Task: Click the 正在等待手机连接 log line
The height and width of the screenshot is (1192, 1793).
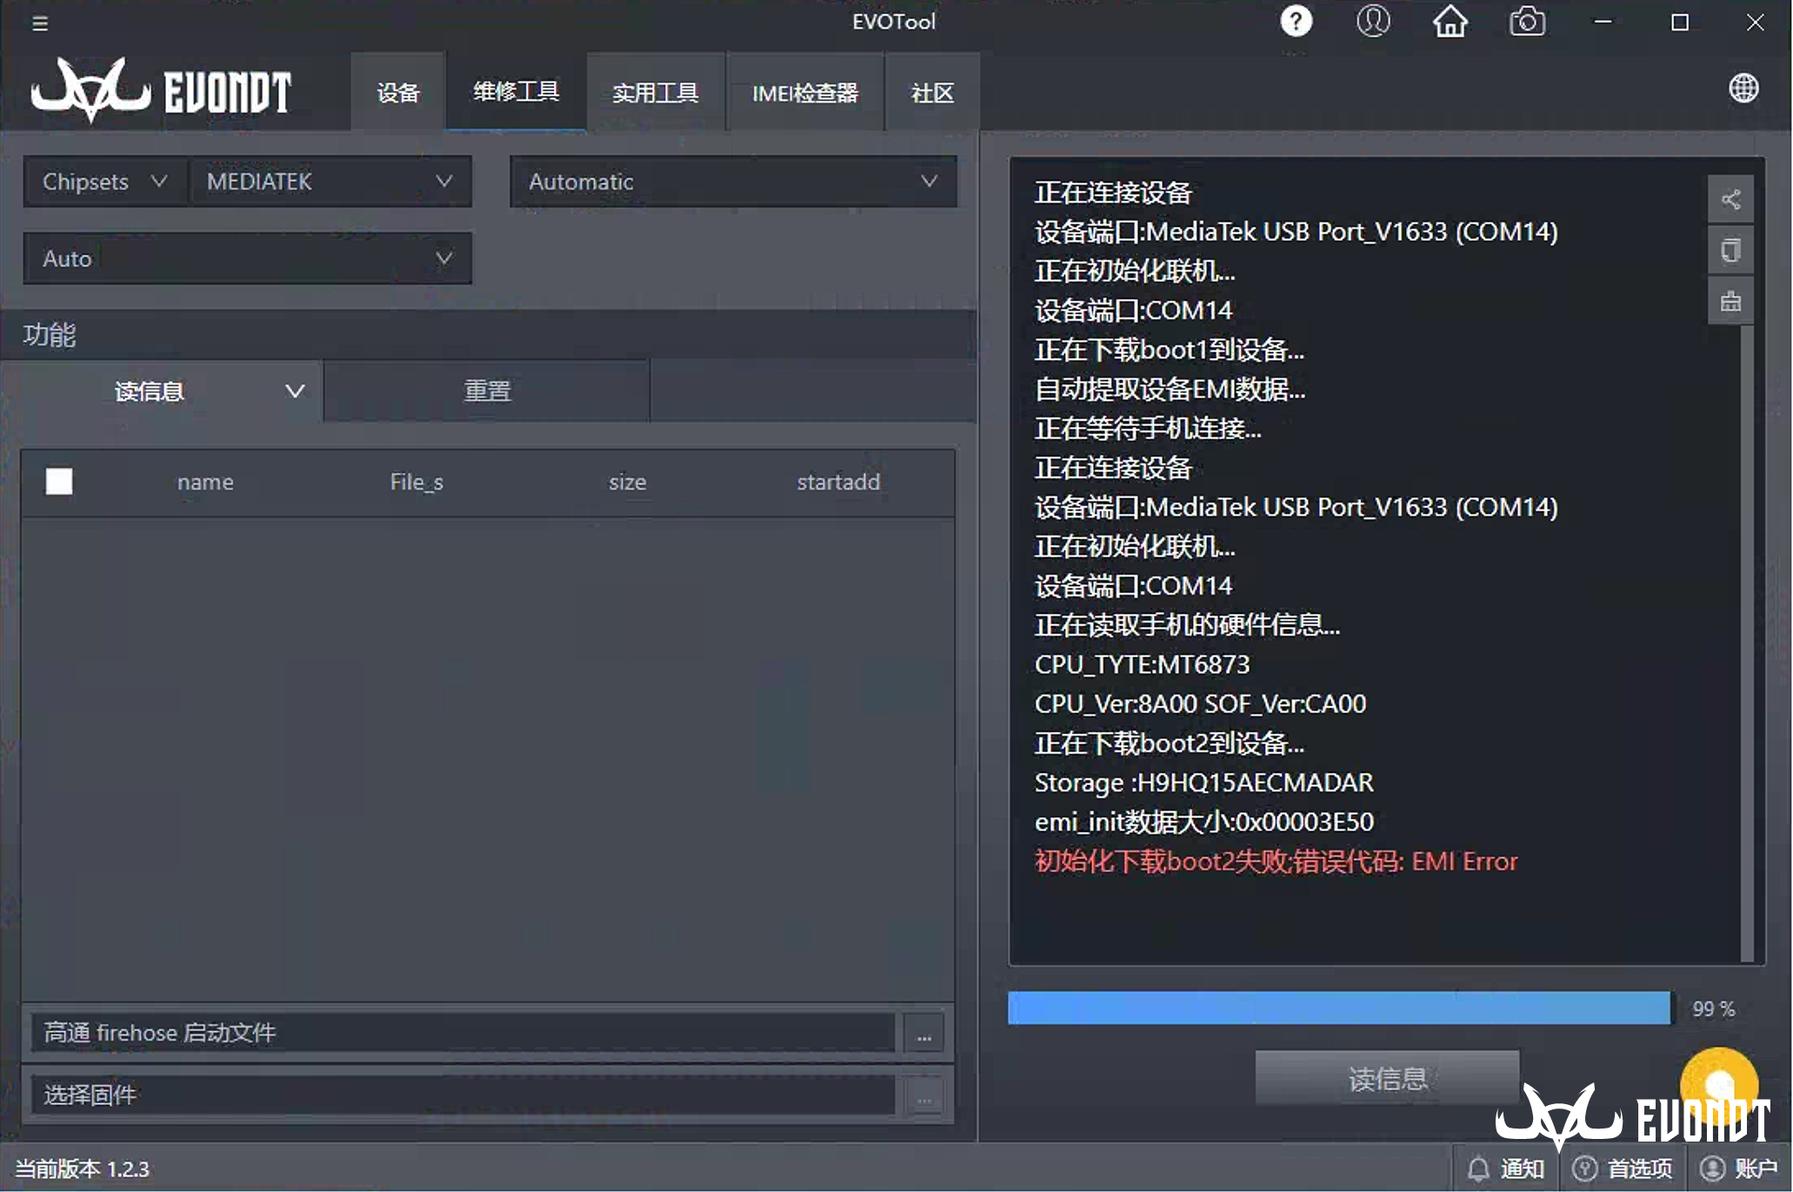Action: coord(1148,428)
